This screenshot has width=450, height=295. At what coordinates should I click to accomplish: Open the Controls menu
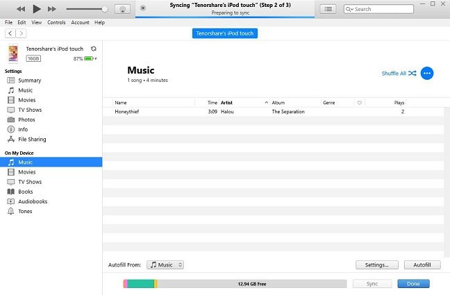pyautogui.click(x=56, y=22)
